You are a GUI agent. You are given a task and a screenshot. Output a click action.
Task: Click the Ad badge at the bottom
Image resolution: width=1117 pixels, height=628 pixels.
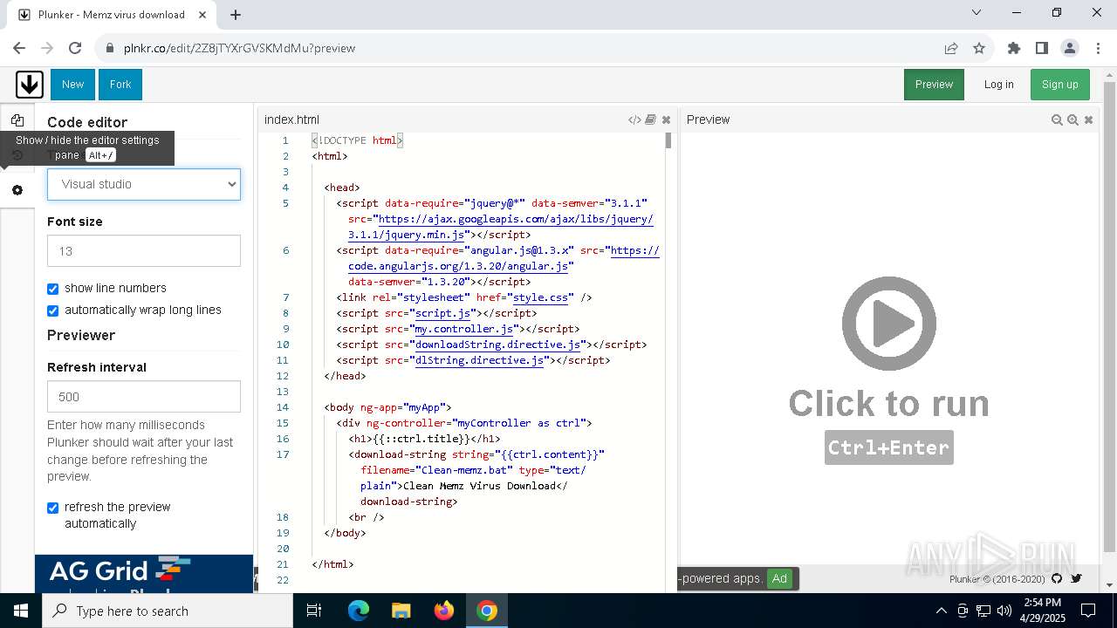pos(779,578)
